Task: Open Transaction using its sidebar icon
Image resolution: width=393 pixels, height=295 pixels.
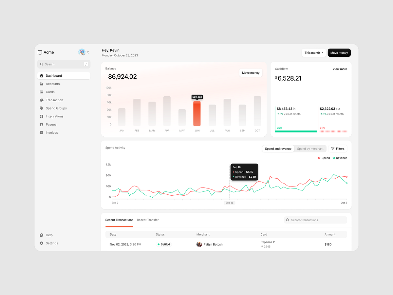Action: pos(42,100)
